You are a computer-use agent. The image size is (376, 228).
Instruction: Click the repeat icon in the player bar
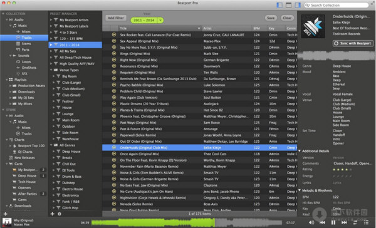pos(355,223)
